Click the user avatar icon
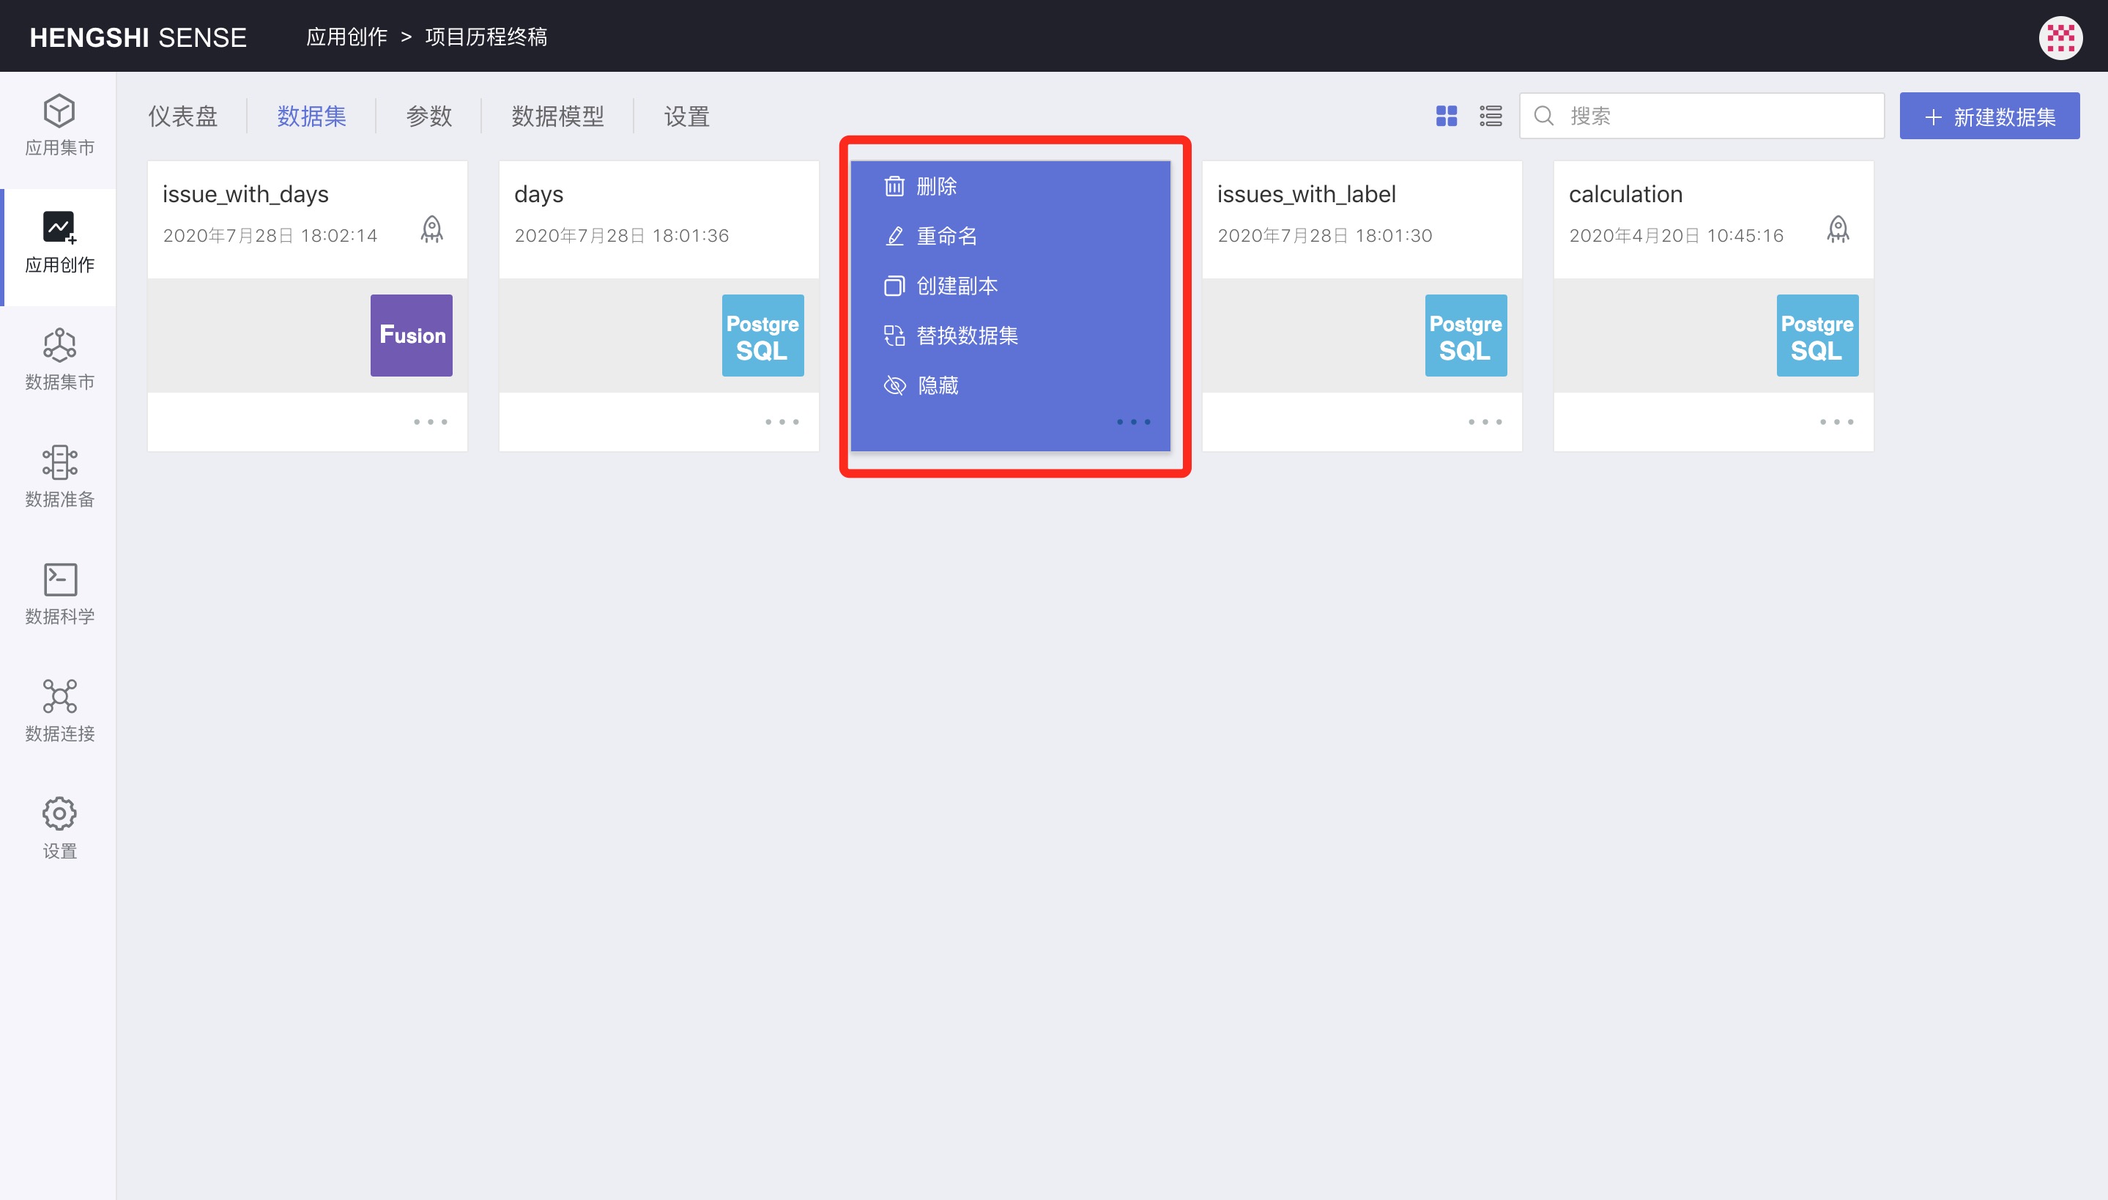The width and height of the screenshot is (2108, 1200). tap(2060, 37)
